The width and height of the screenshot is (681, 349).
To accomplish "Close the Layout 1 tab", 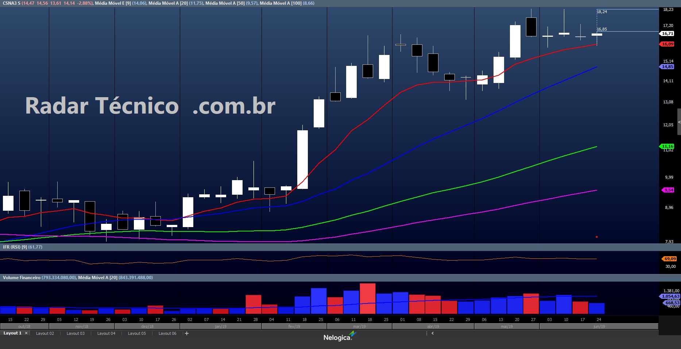I will tap(26, 333).
